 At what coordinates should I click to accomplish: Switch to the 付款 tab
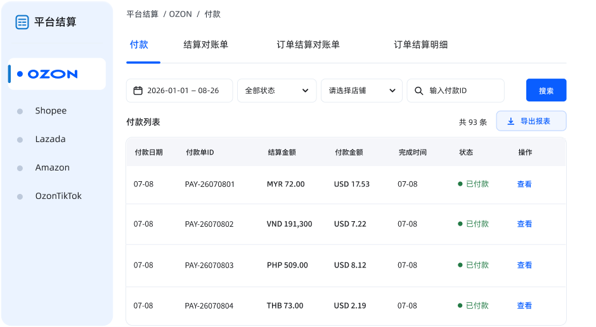[139, 45]
